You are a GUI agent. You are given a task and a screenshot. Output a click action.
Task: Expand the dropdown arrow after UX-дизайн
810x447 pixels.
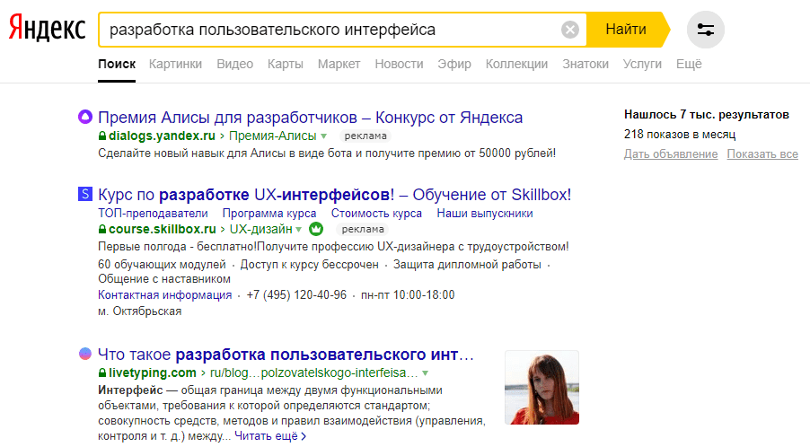coord(298,230)
